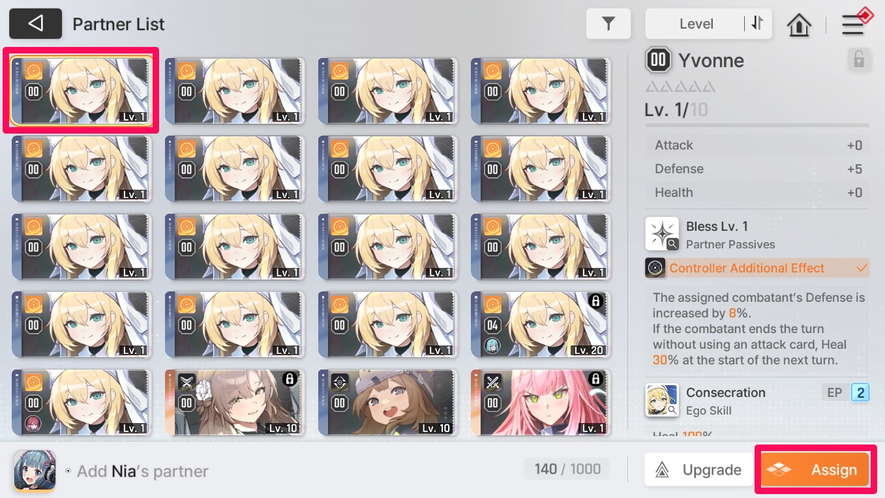Select the Lv. 20 Yvonne partner card
The width and height of the screenshot is (885, 498).
(541, 324)
